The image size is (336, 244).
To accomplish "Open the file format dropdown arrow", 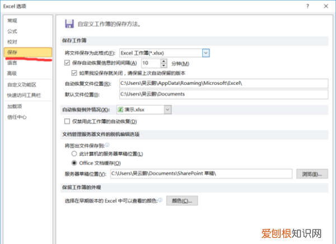I will point(206,53).
